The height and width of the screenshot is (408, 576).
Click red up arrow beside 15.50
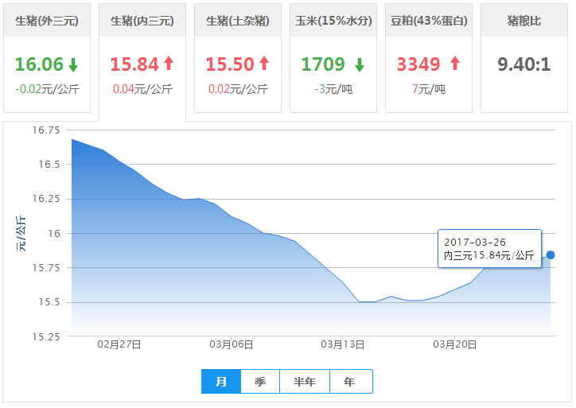point(264,64)
